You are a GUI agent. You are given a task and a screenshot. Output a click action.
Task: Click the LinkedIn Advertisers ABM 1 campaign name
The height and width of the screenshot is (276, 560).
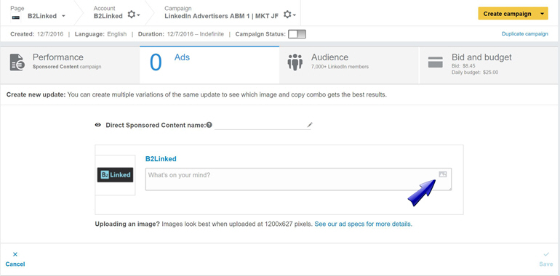point(221,16)
